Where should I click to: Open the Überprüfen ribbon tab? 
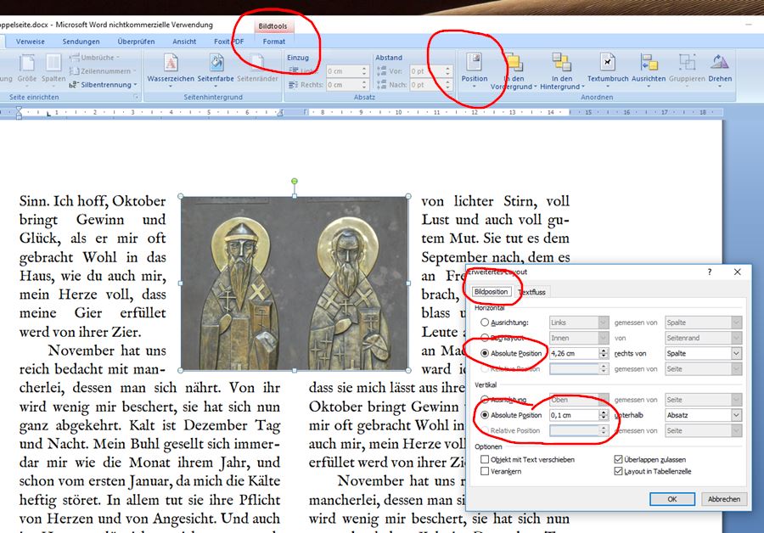point(136,41)
